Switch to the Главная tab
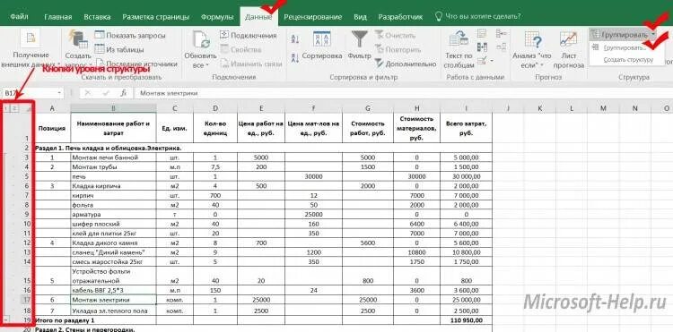Viewport: 673px width, 332px height. pos(58,17)
